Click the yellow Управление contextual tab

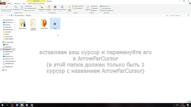[x=36, y=1]
